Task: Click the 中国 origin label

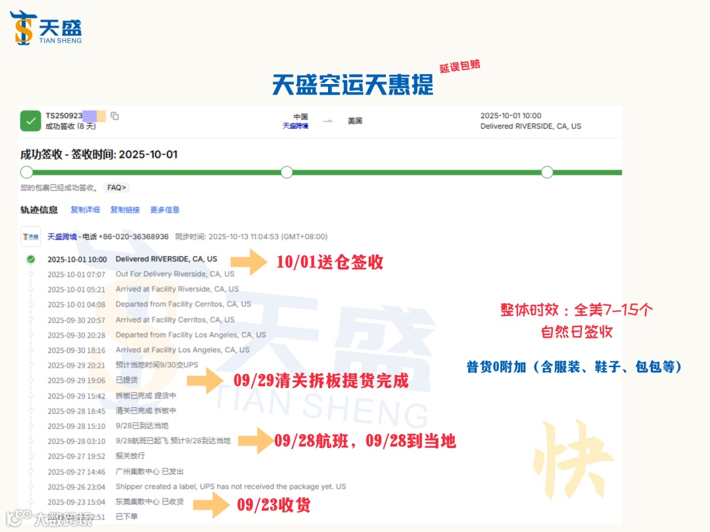Action: point(300,117)
